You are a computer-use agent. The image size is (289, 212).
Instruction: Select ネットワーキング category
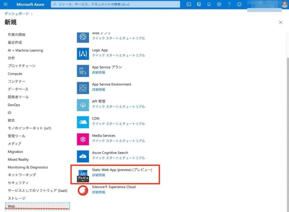[x=22, y=175]
